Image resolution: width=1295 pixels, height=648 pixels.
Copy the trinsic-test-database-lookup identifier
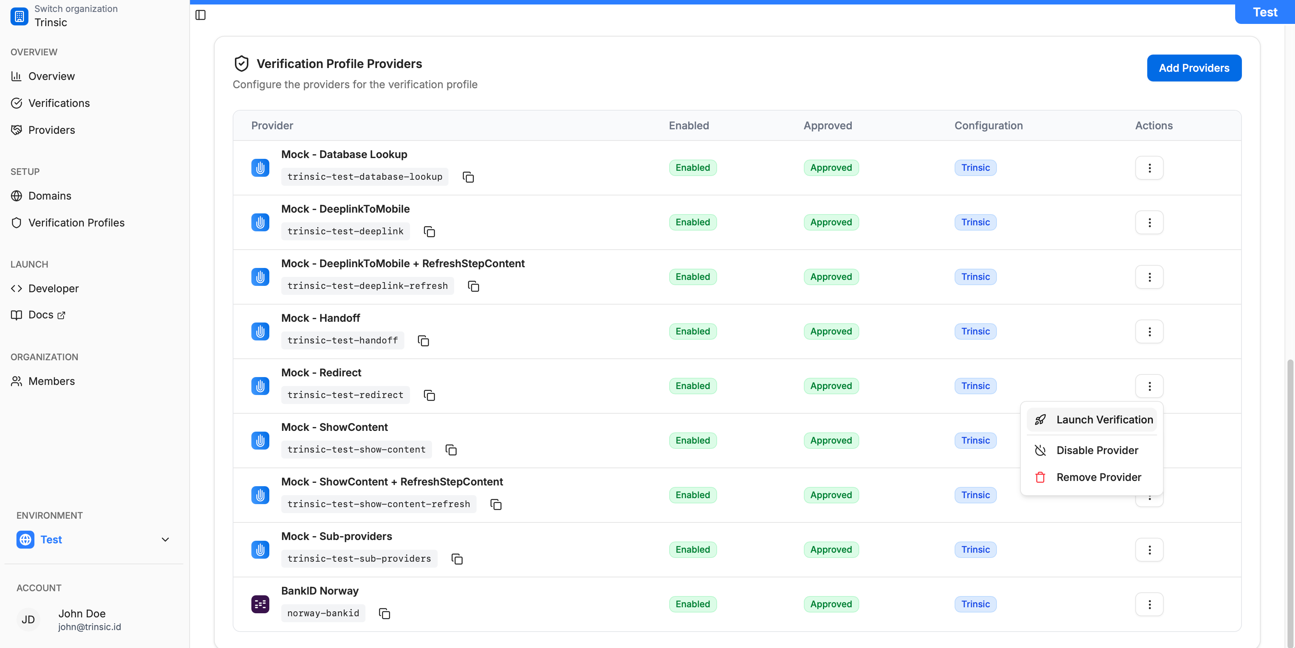coord(468,177)
